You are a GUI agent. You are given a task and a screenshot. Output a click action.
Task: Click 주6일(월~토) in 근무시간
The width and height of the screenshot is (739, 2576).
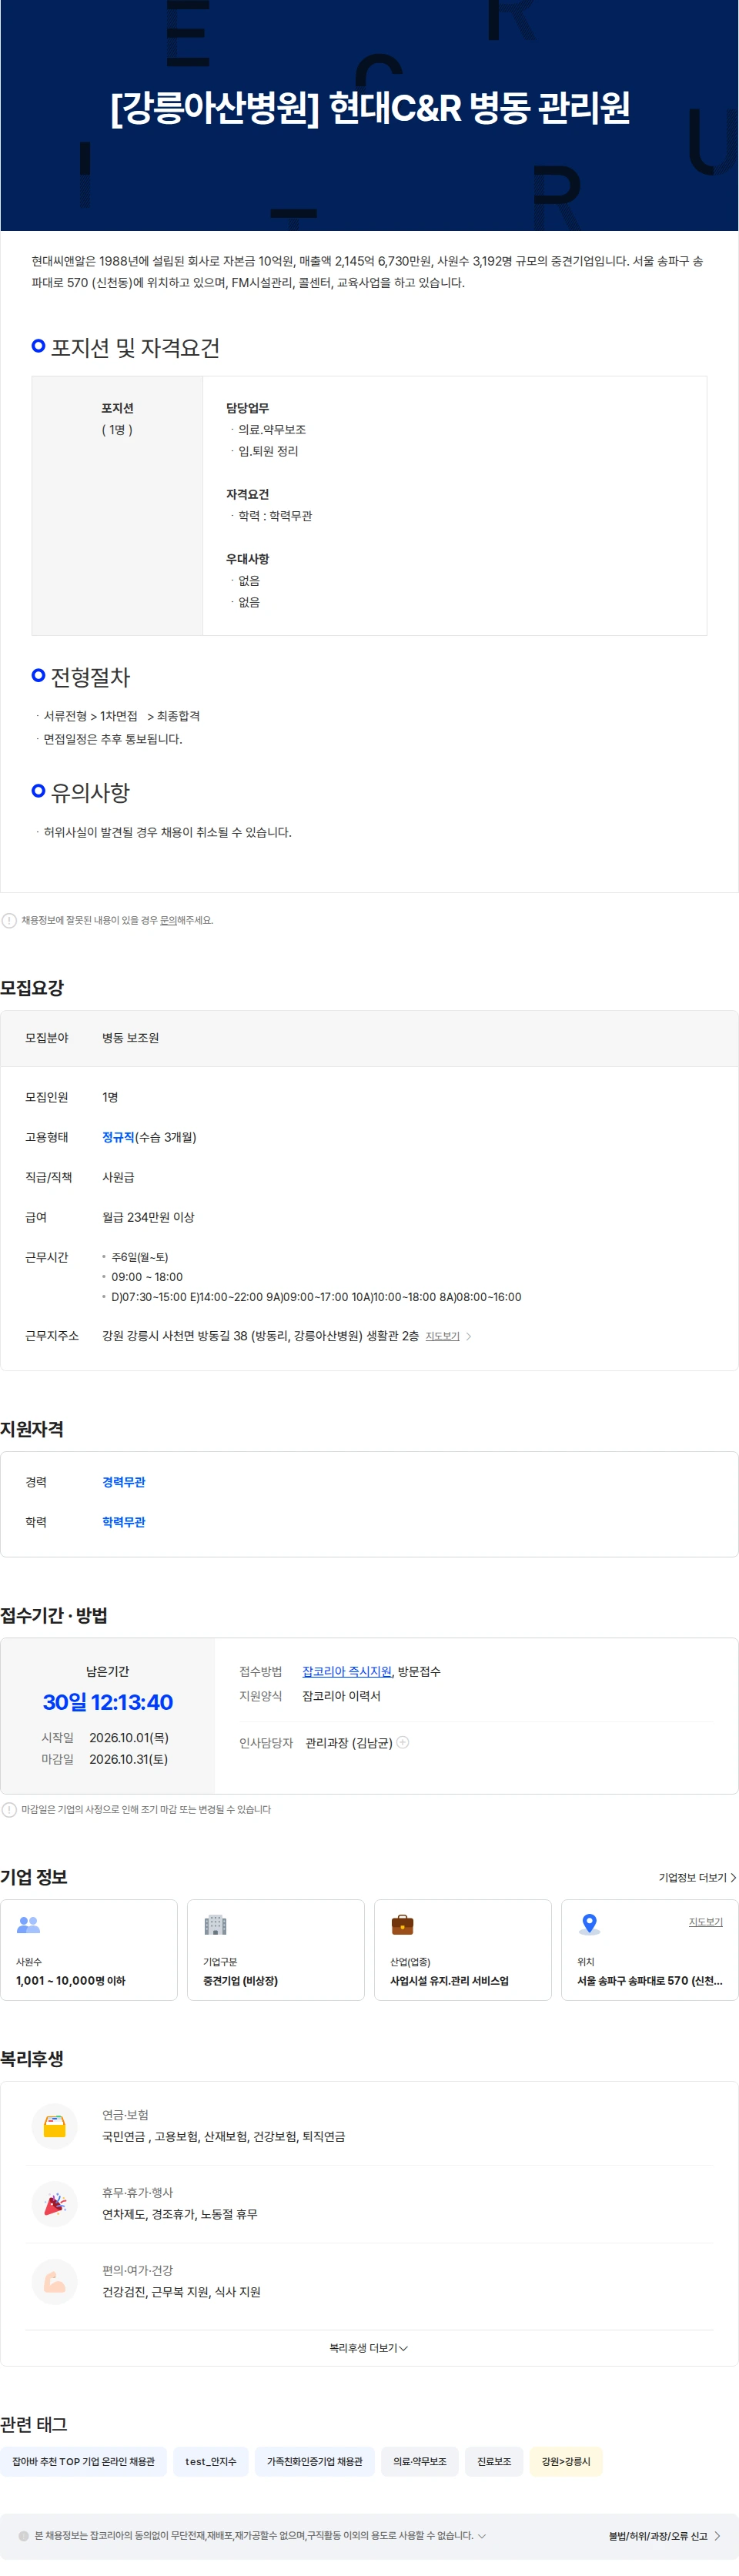pos(139,1257)
